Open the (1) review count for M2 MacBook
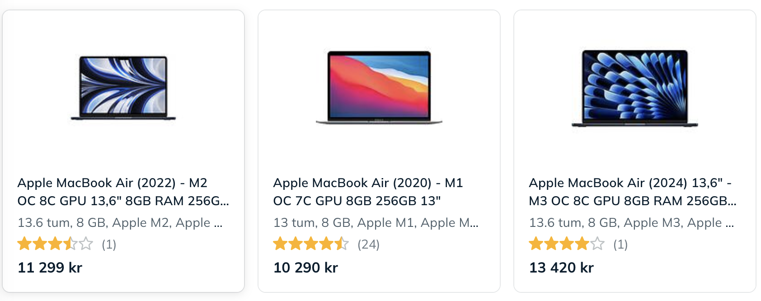The height and width of the screenshot is (301, 761). [109, 245]
